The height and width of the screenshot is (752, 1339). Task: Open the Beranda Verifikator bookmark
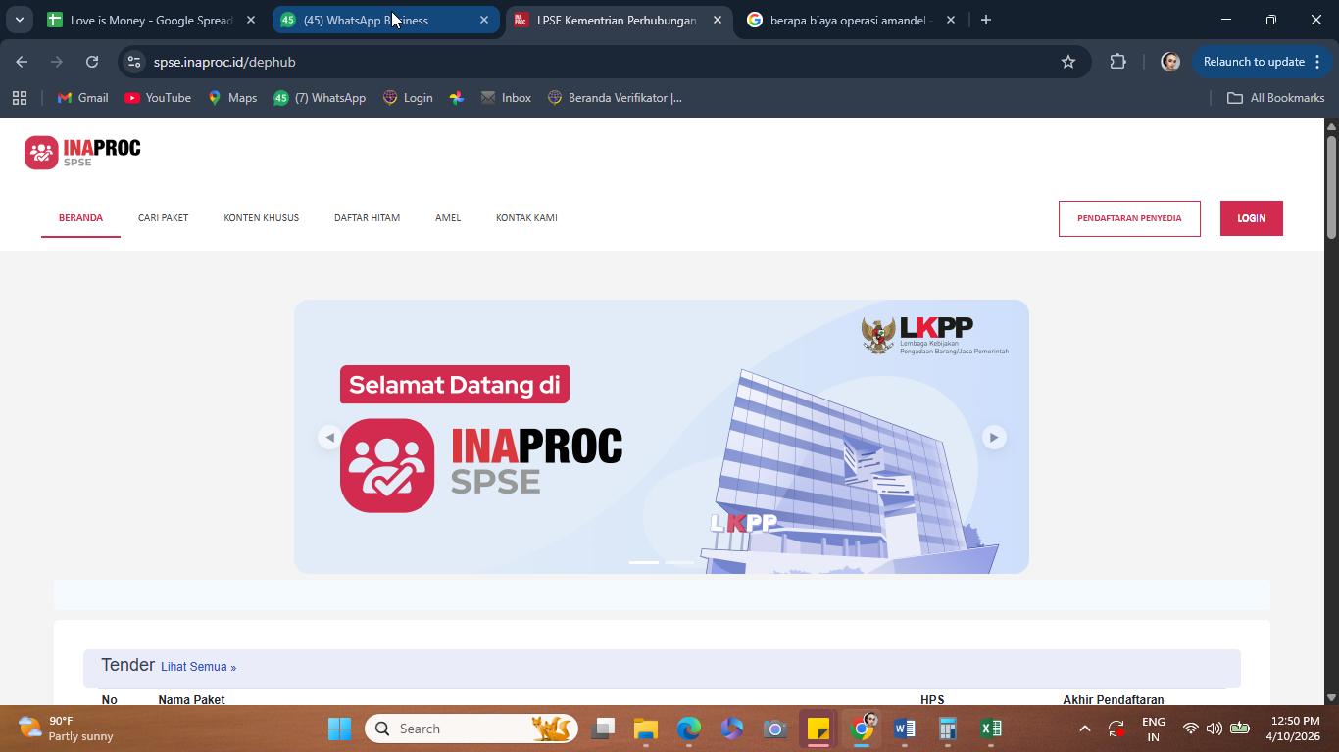(x=615, y=98)
